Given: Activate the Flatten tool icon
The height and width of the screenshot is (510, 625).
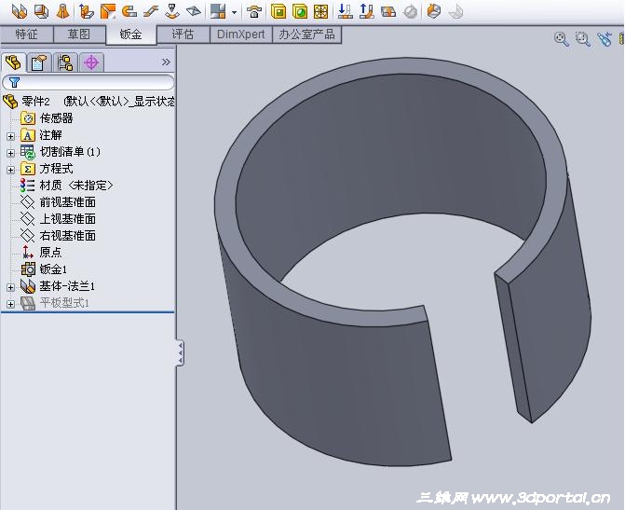Looking at the screenshot, I should point(388,11).
